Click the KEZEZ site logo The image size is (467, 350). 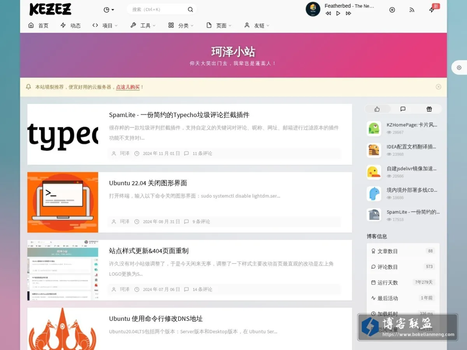click(x=50, y=9)
